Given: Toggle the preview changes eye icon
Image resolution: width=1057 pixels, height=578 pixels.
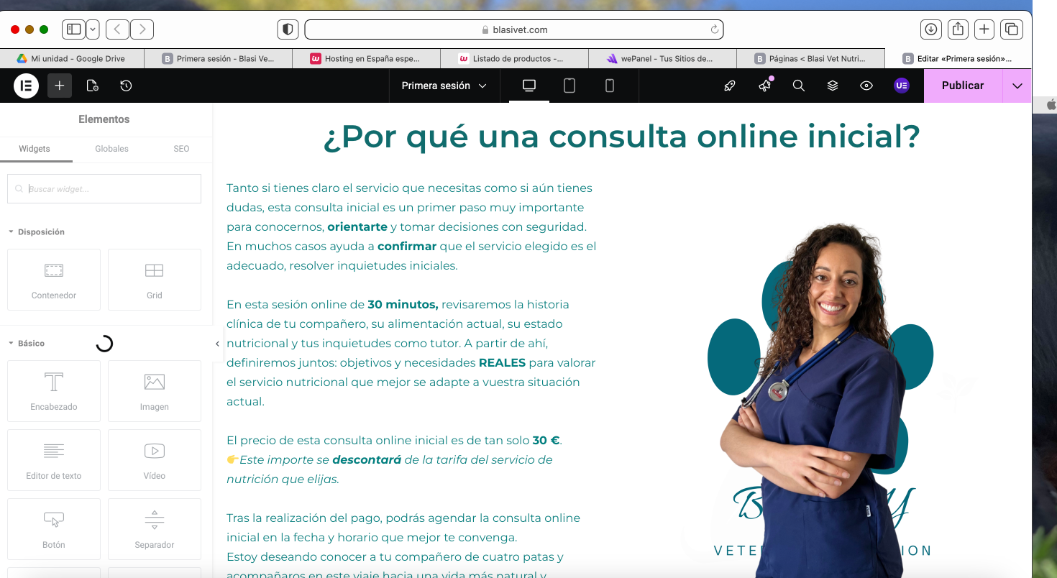Looking at the screenshot, I should pyautogui.click(x=866, y=86).
